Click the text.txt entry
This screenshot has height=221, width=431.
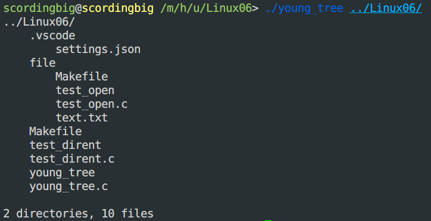click(82, 118)
